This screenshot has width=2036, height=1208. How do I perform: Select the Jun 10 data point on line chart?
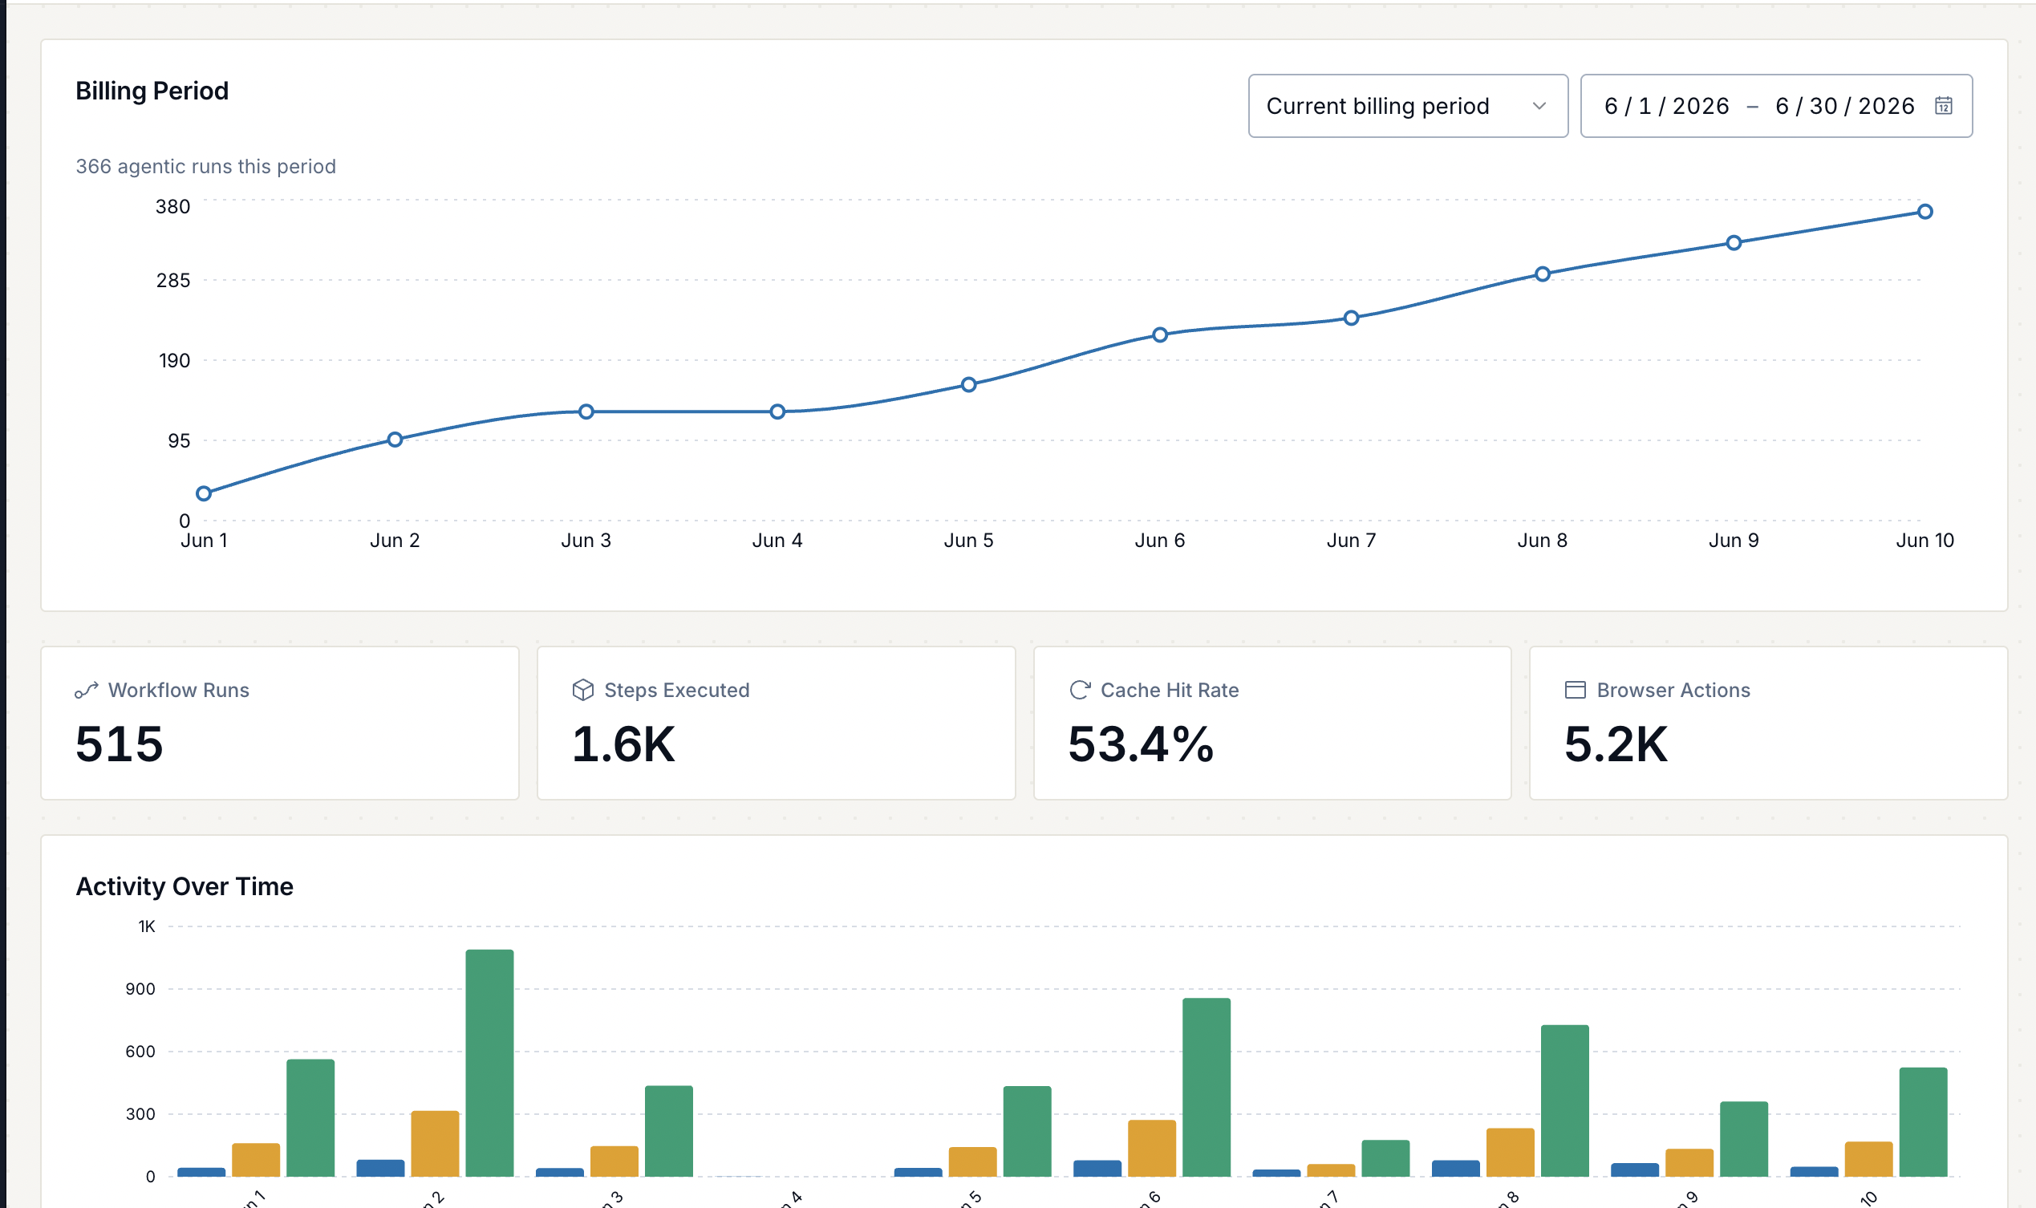click(x=1925, y=212)
